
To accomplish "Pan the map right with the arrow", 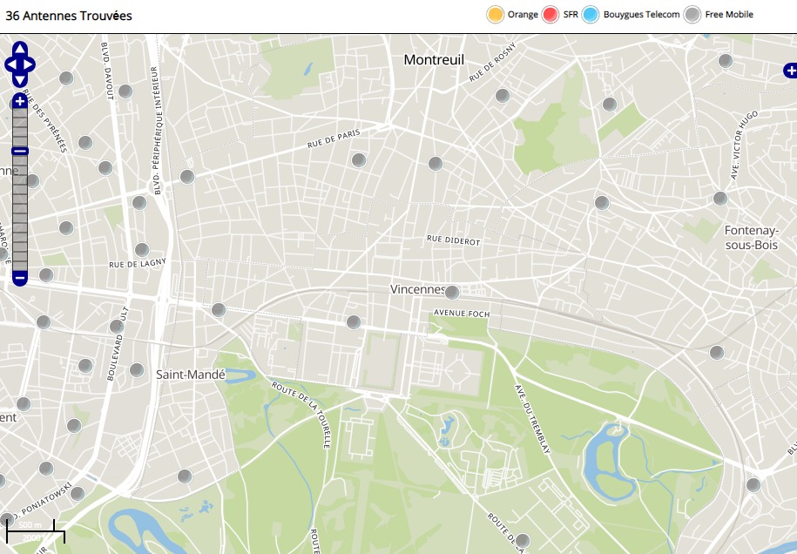I will 30,64.
